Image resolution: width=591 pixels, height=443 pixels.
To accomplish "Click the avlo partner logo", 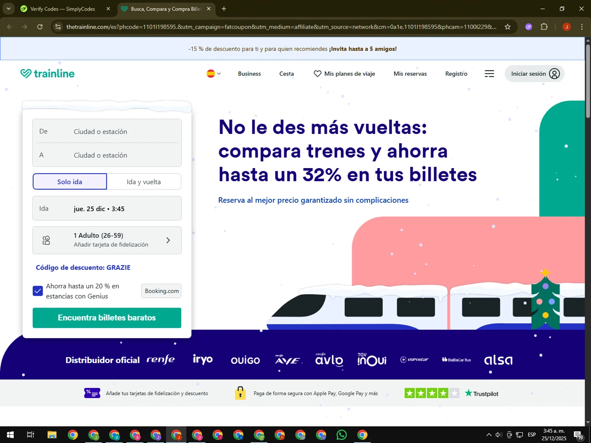I will [329, 360].
